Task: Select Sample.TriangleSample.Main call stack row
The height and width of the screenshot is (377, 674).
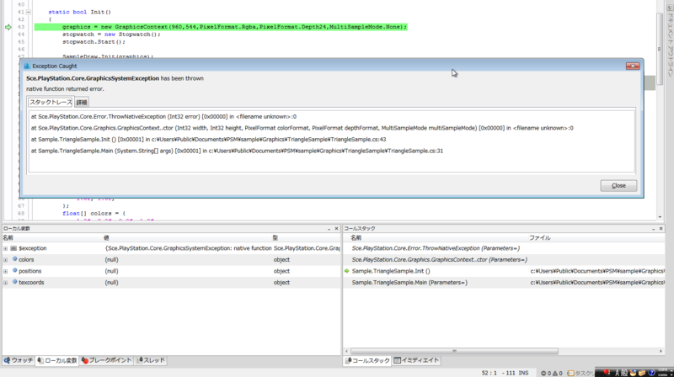Action: [504, 283]
